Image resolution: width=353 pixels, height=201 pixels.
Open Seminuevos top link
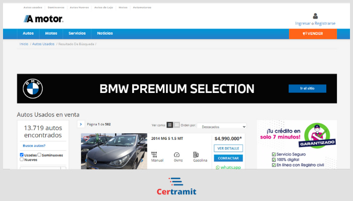[x=56, y=8]
